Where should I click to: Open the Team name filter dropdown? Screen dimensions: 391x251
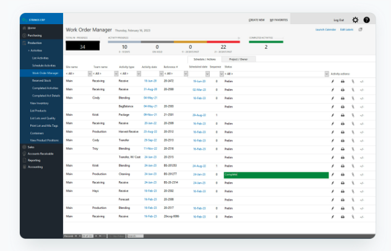coord(116,74)
